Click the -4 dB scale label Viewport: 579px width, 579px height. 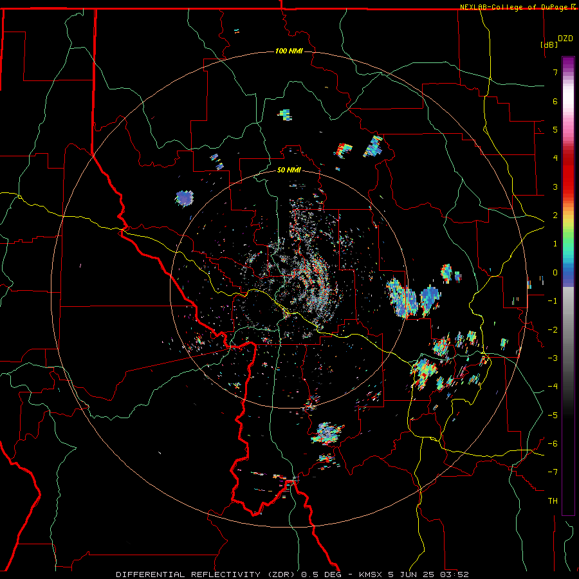coord(553,386)
